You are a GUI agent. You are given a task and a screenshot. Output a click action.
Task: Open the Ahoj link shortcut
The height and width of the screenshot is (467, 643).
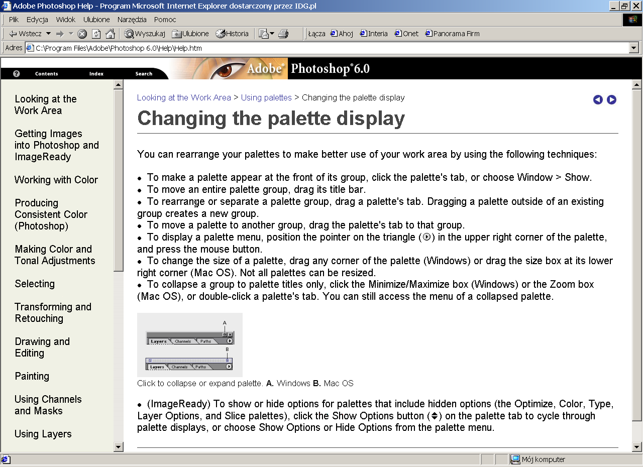click(x=342, y=34)
